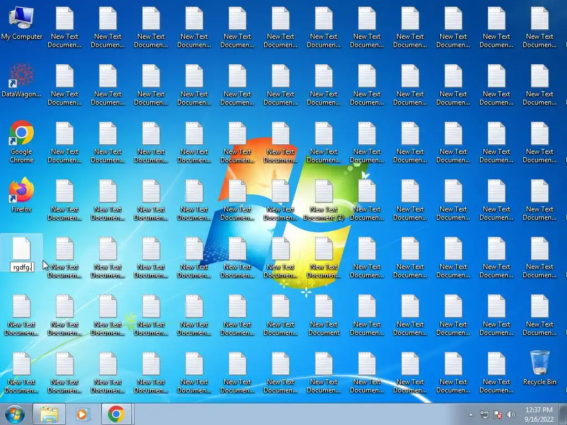Click the Show desktop strip beside the clock

[x=563, y=414]
